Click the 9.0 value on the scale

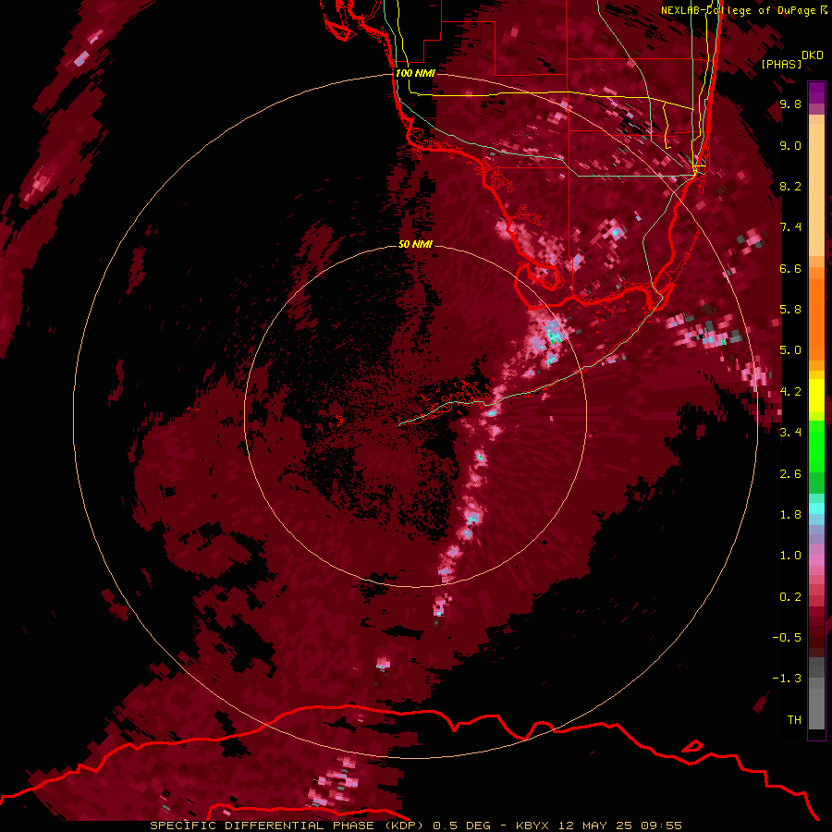(790, 145)
